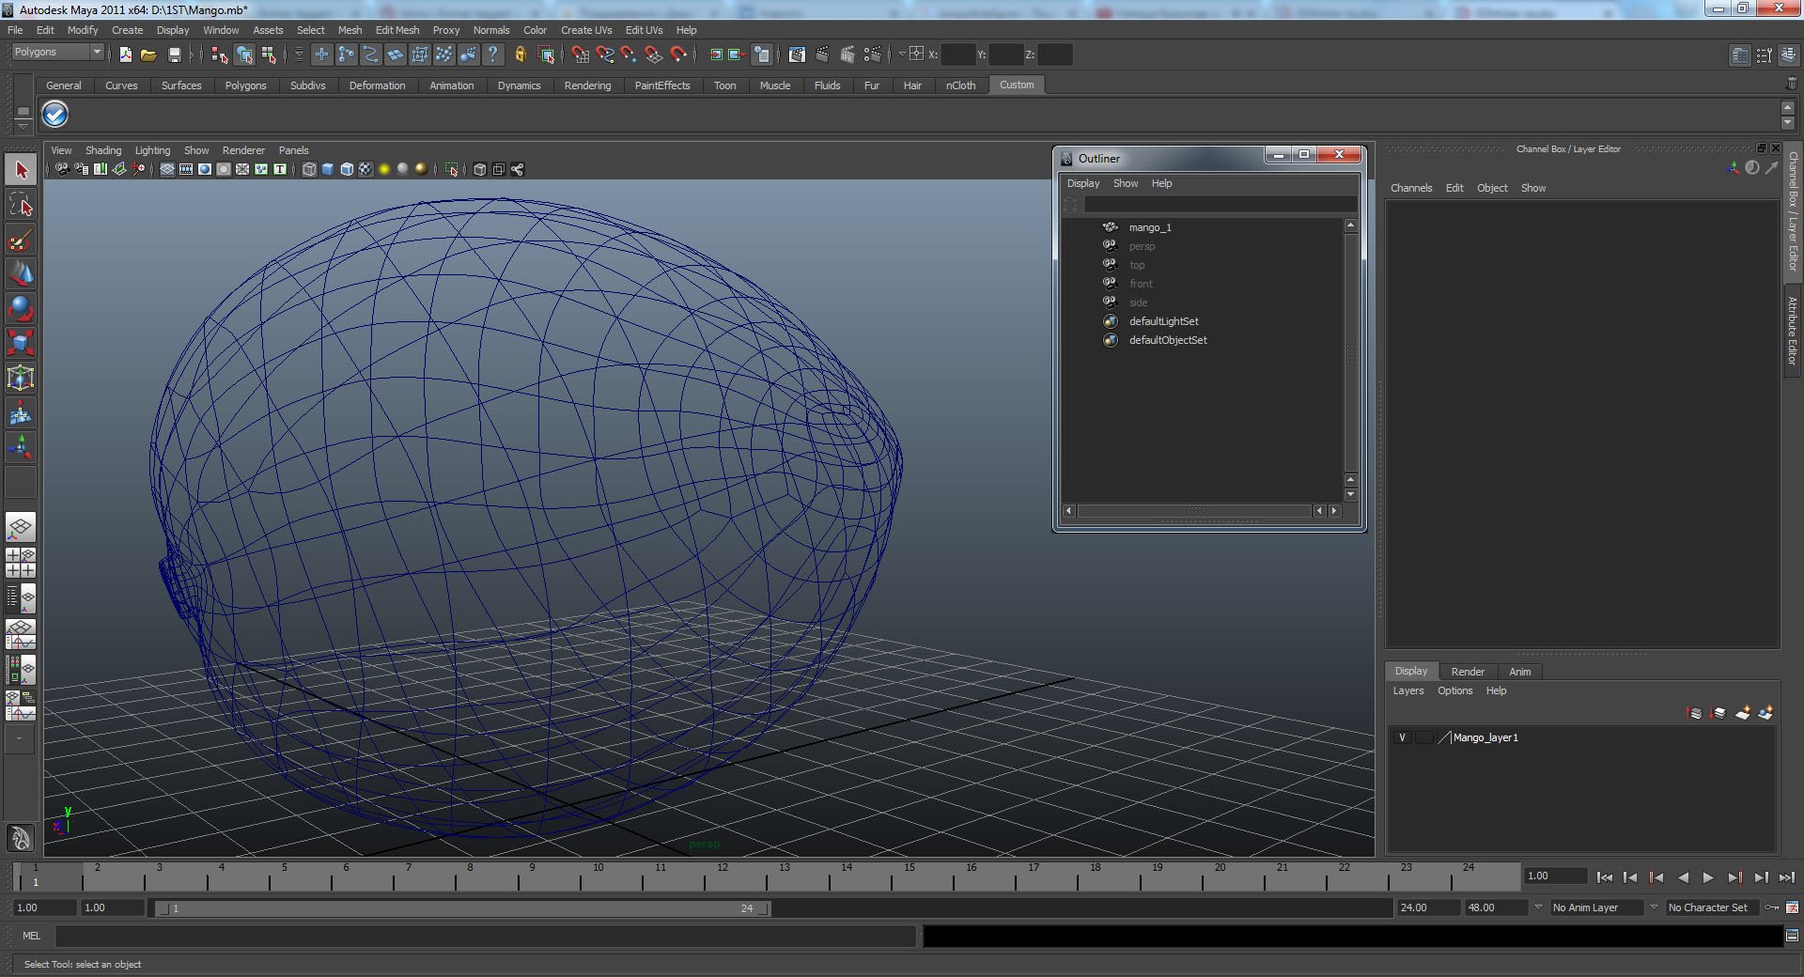Image resolution: width=1804 pixels, height=977 pixels.
Task: Select by hierarchy mode icon
Action: tap(220, 54)
